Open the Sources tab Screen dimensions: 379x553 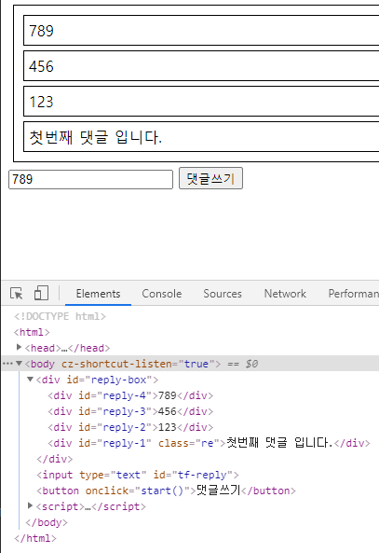click(x=223, y=294)
